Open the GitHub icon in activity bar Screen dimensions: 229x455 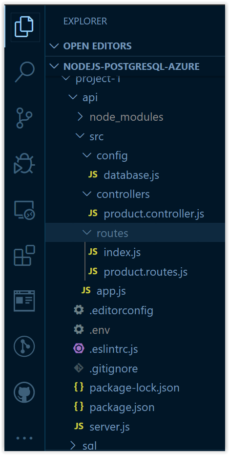pos(24,392)
